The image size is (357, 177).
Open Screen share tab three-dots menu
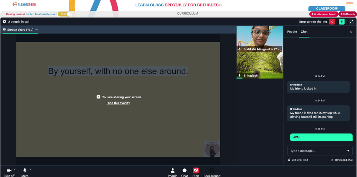tap(36, 30)
